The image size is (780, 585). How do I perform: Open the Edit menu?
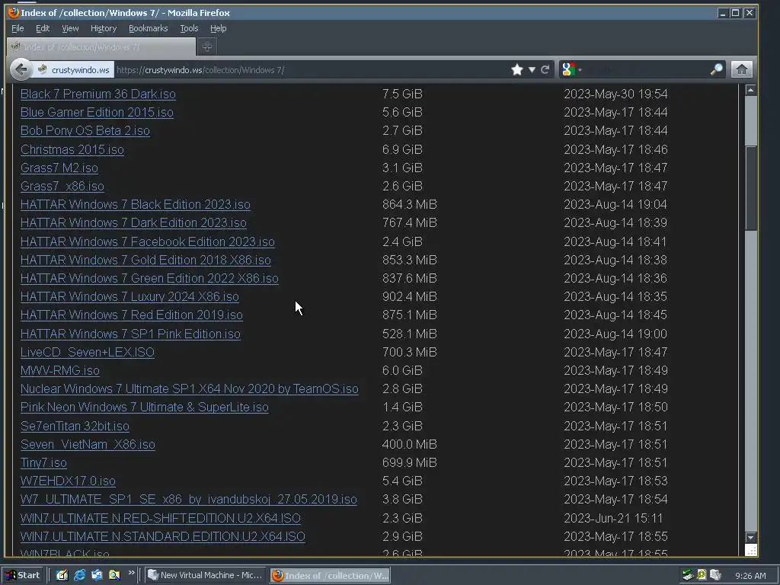click(x=43, y=28)
